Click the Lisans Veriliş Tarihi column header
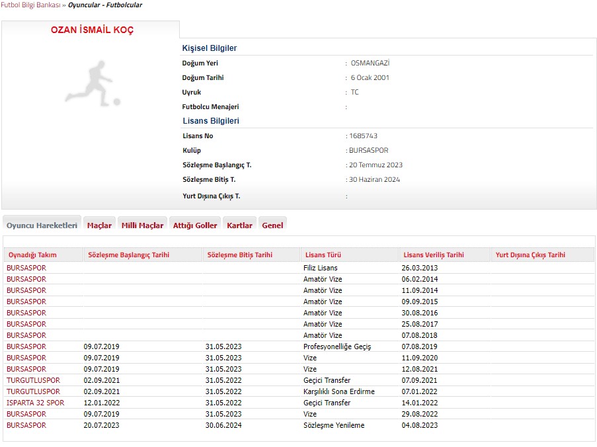This screenshot has width=597, height=447. click(433, 255)
